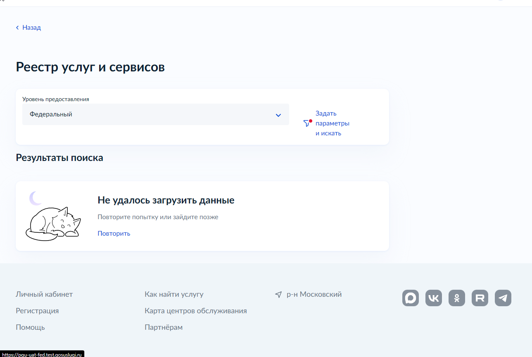Click the filter funnel icon with red dot

(307, 123)
